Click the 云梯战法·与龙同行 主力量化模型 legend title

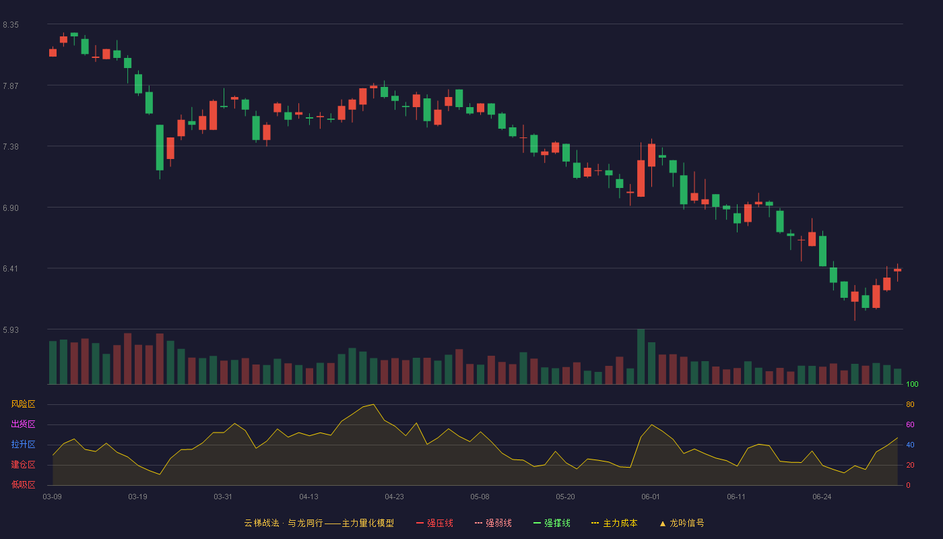(319, 523)
